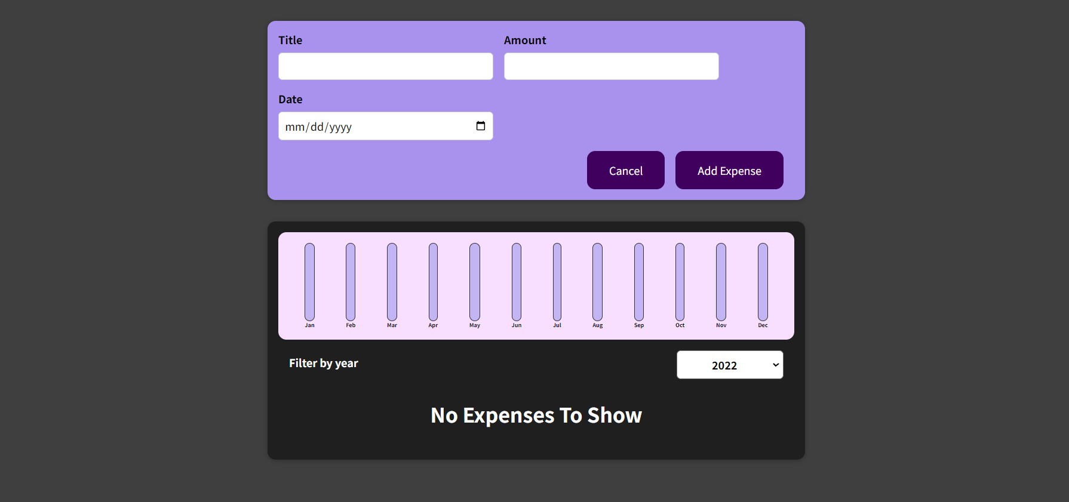
Task: Click the Feb chart bar
Action: (x=351, y=282)
